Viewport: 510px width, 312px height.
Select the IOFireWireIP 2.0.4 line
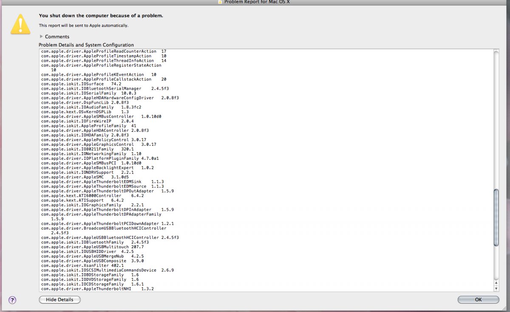tap(88, 121)
